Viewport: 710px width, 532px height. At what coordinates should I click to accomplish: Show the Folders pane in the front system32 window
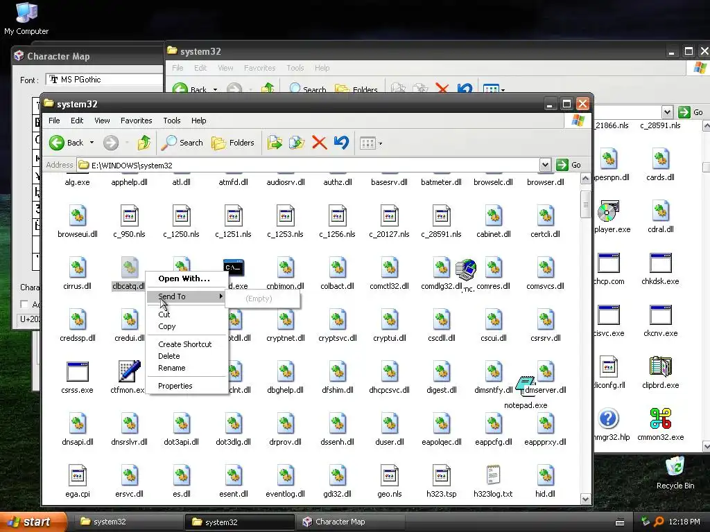coord(233,143)
